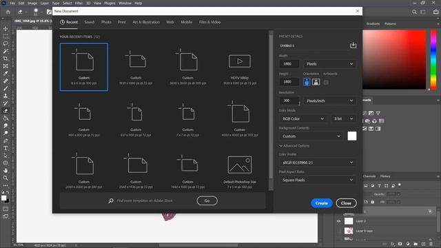
Task: Click the Home icon in options bar
Action: (8, 12)
